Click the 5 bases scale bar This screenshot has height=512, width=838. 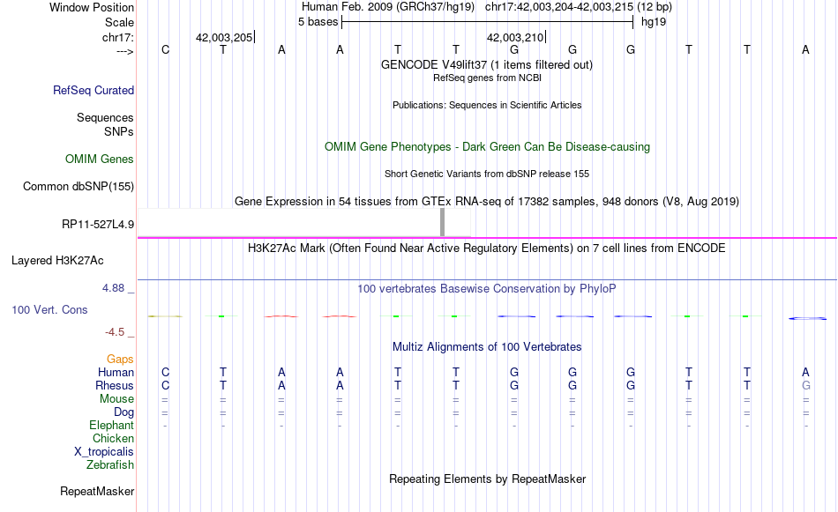pyautogui.click(x=487, y=22)
